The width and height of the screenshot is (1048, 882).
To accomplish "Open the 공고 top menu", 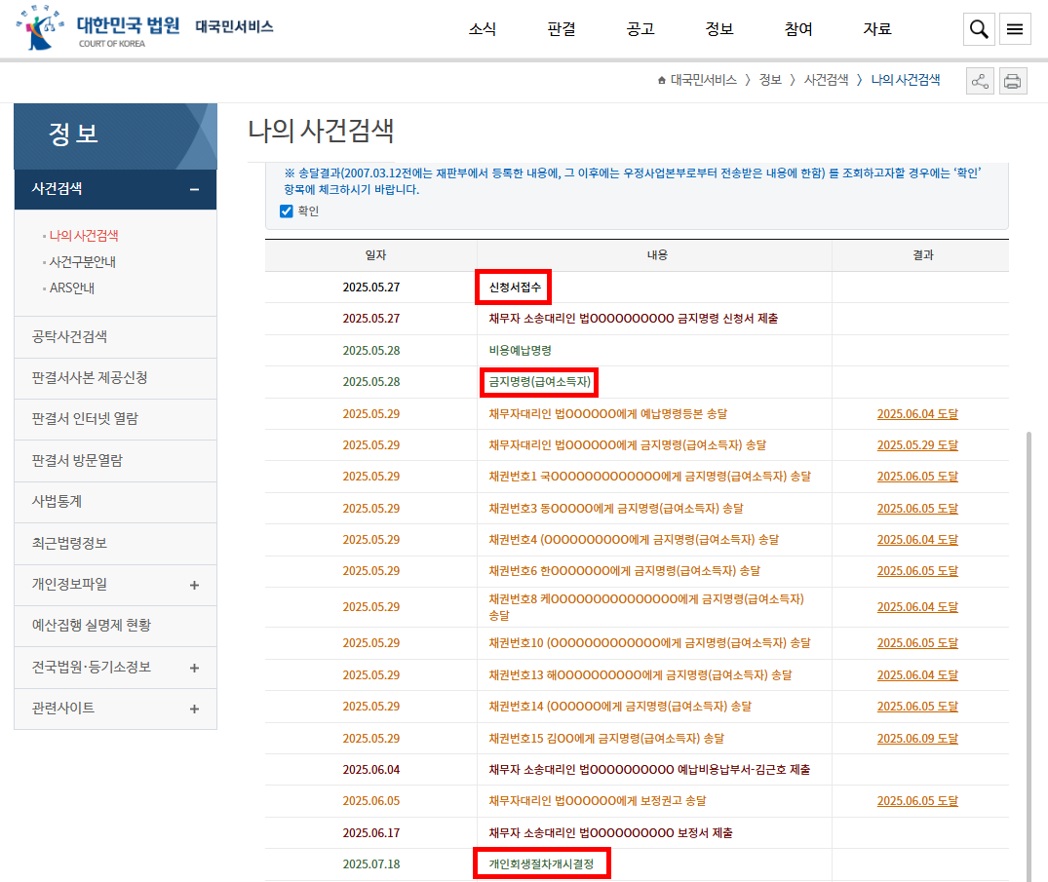I will point(640,29).
